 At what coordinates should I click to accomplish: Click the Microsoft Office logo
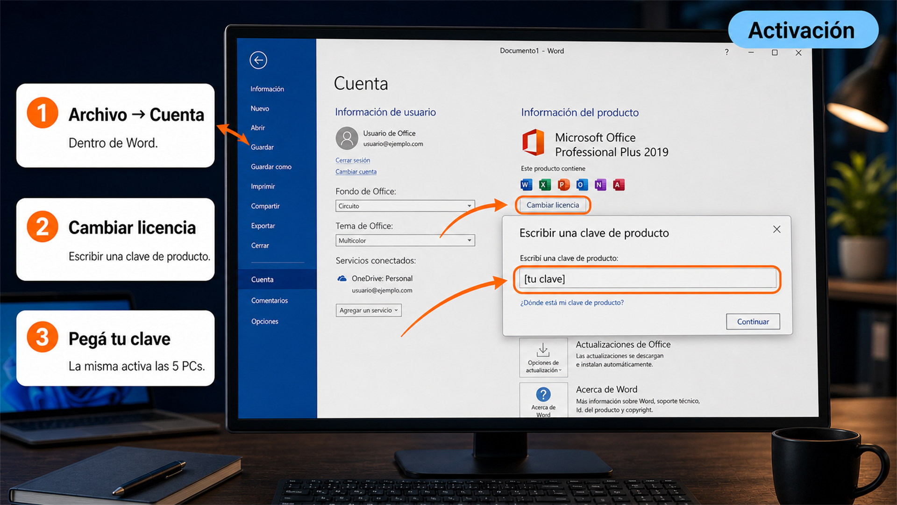[x=533, y=143]
